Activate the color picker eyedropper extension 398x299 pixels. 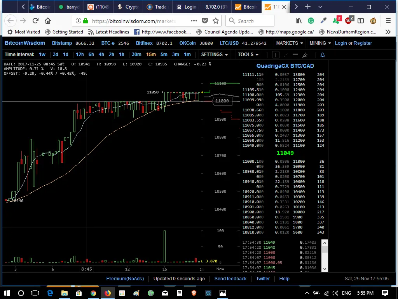(323, 21)
